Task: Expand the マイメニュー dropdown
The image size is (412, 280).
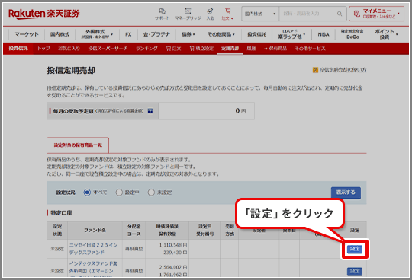Action: [x=376, y=14]
